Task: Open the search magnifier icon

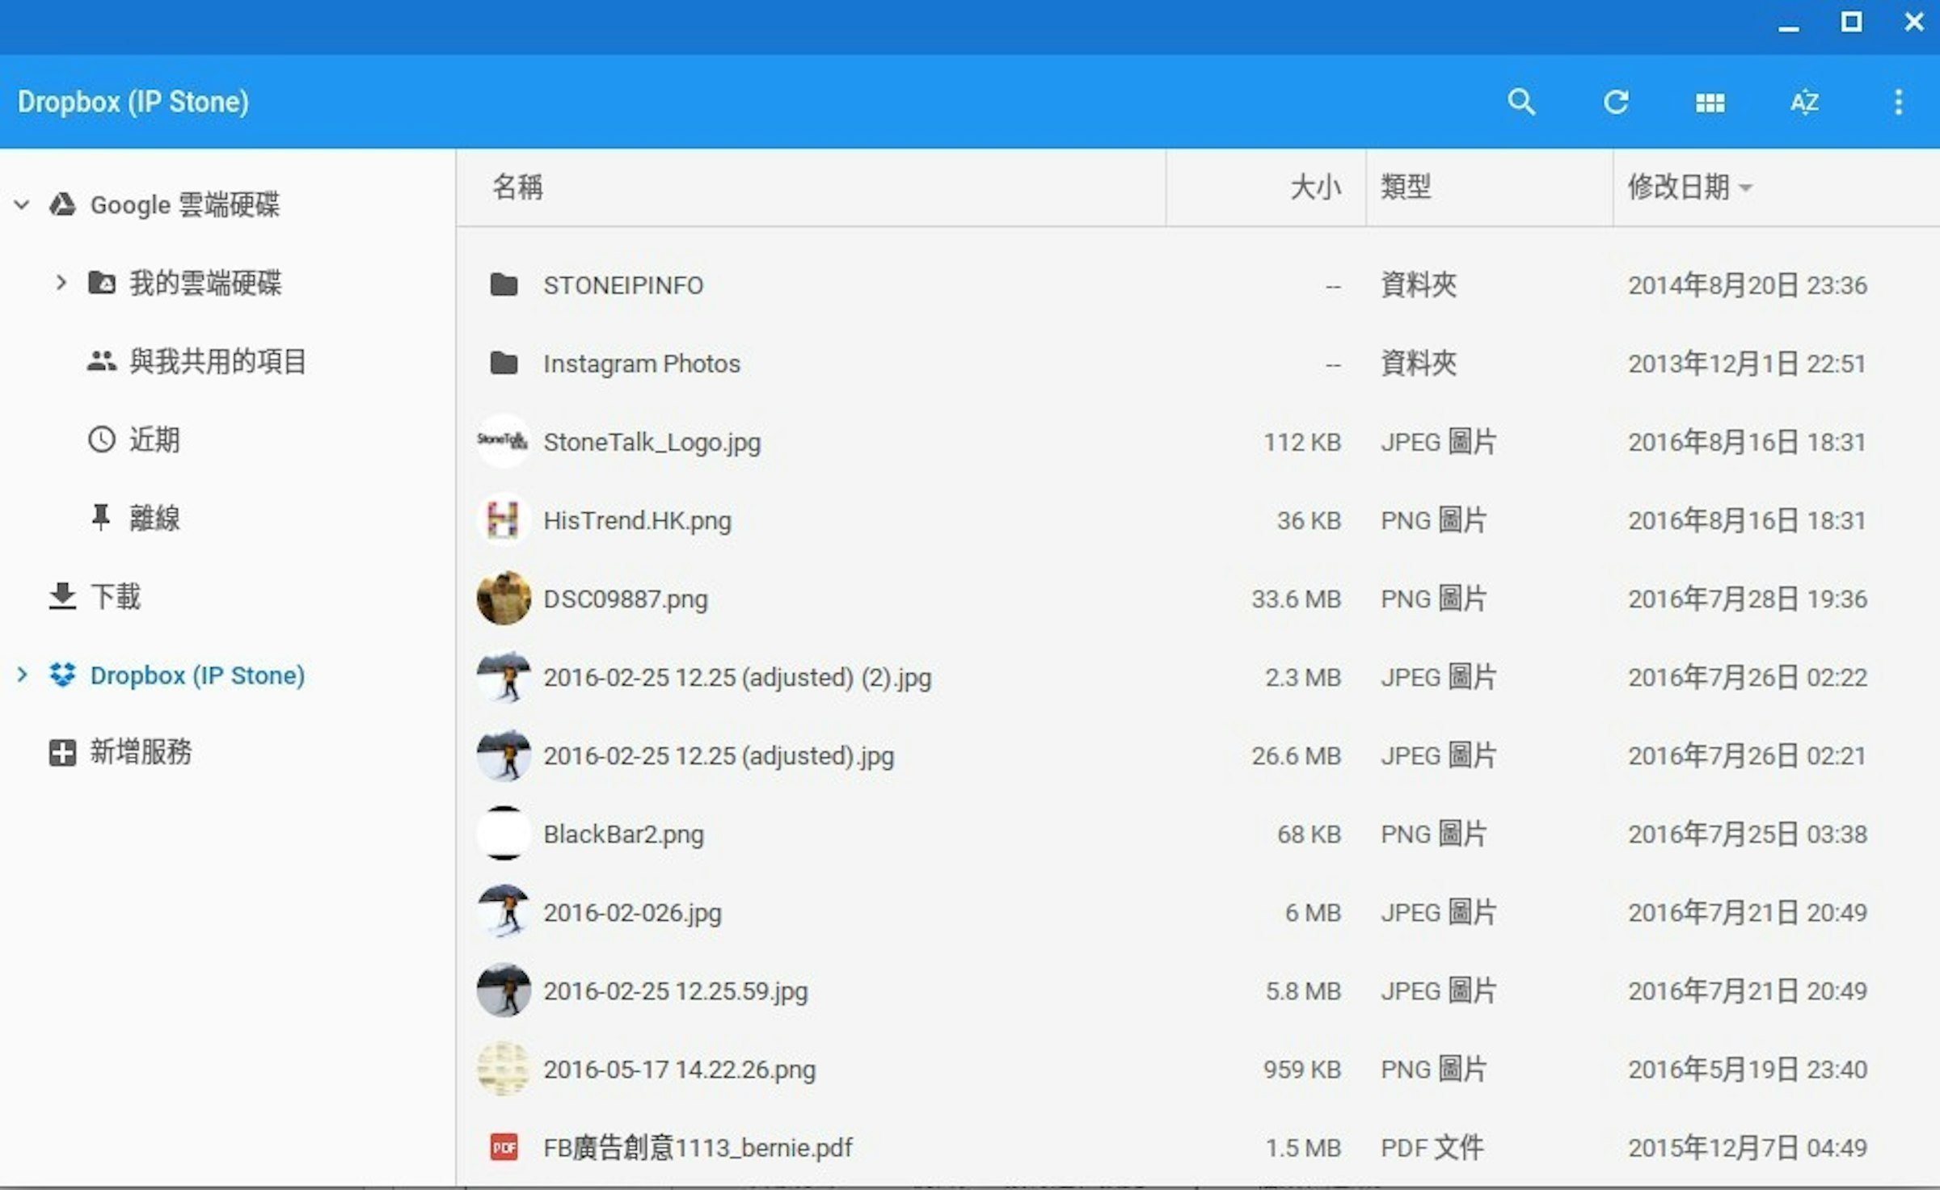Action: point(1521,103)
